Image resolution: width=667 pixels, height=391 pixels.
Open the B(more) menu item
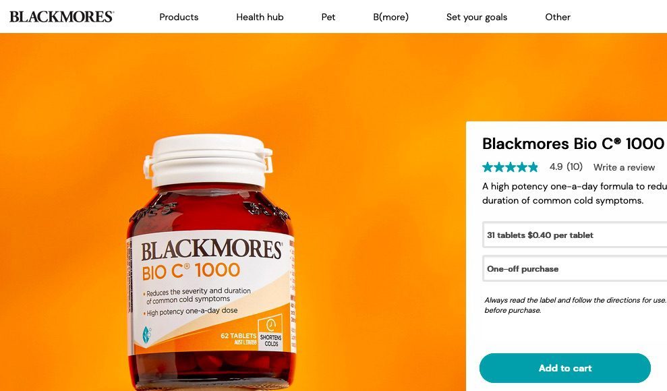[x=390, y=17]
